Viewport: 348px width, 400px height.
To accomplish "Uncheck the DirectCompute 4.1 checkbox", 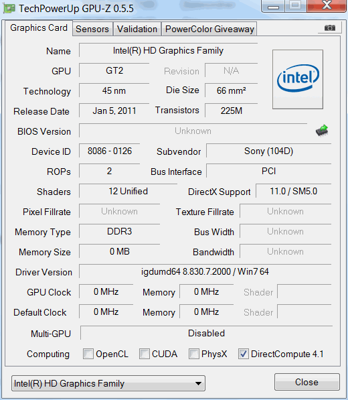I will 244,354.
